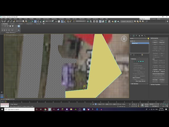Screen dimensions: 169x127
Task: Activate the Select and Scale tool
Action: [x=41, y=21]
